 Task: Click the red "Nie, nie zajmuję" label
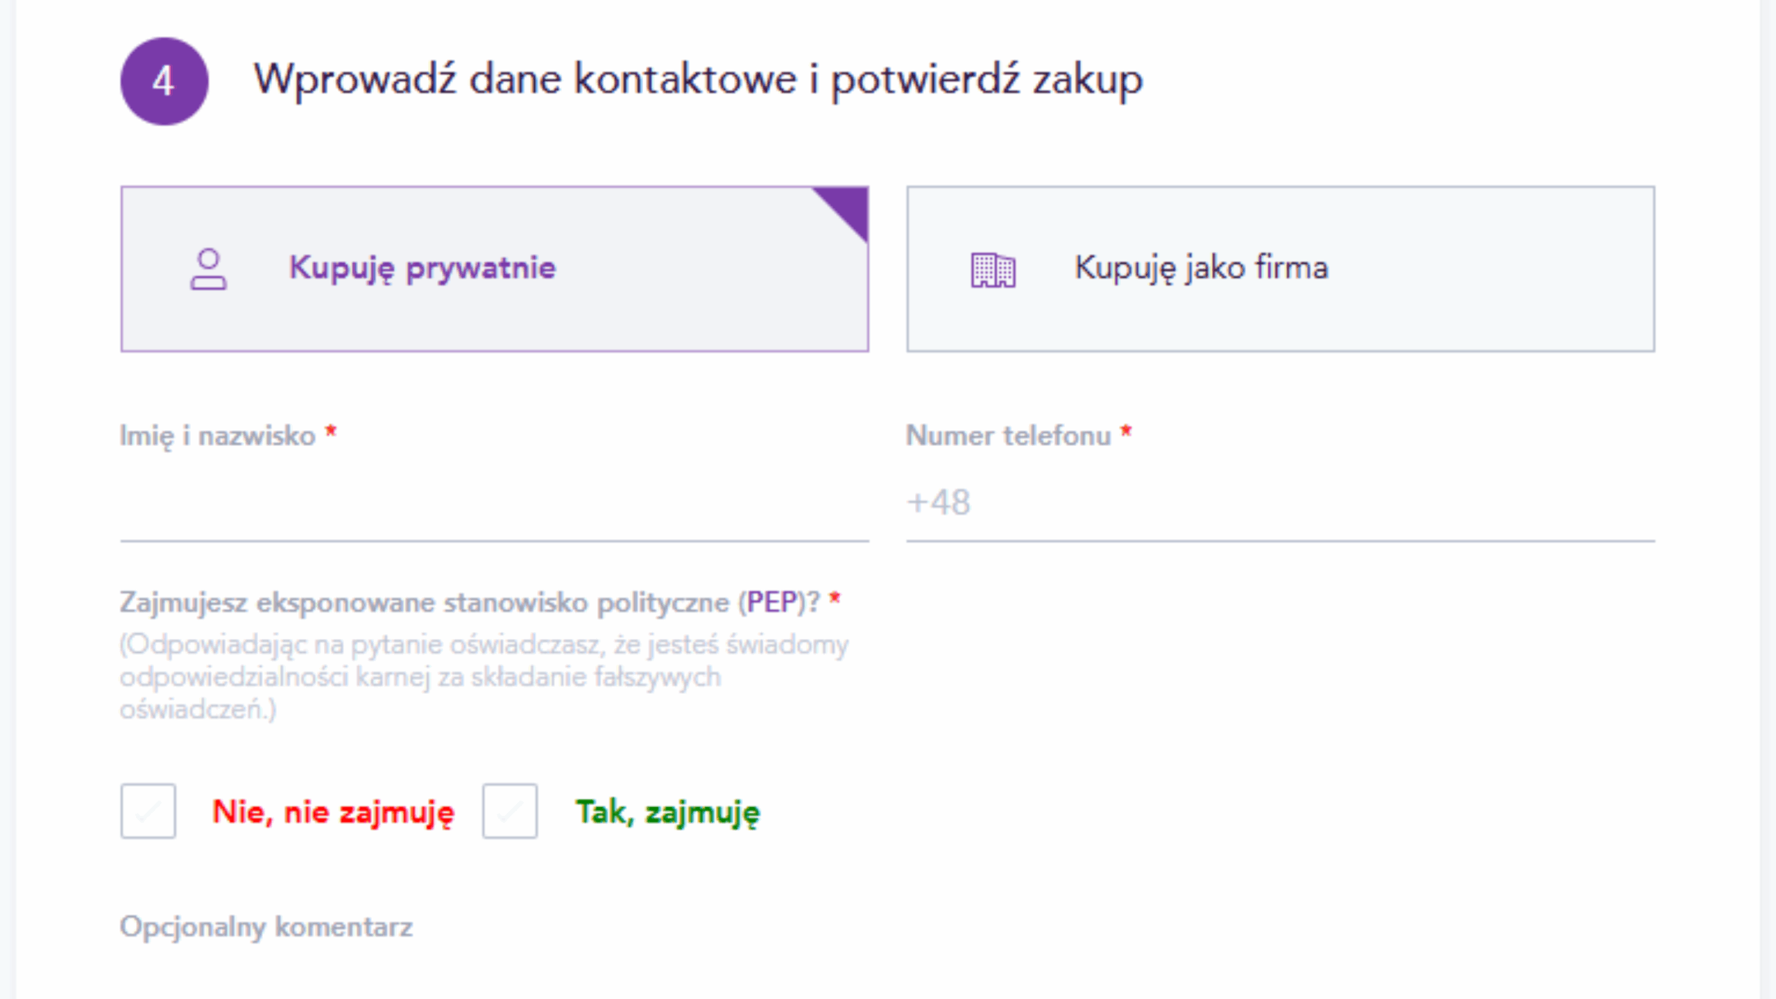(x=333, y=812)
